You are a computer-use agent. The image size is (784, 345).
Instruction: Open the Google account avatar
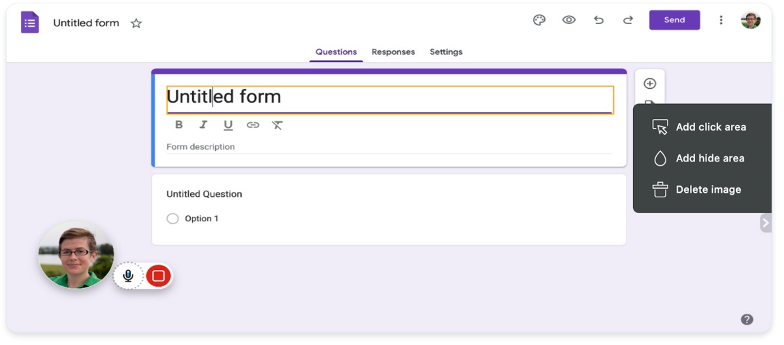(751, 20)
